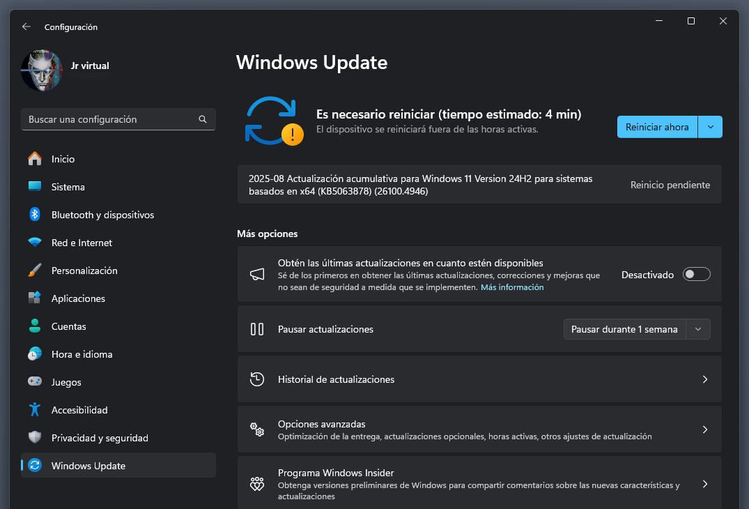Select the Accesibilidad label

(x=79, y=410)
